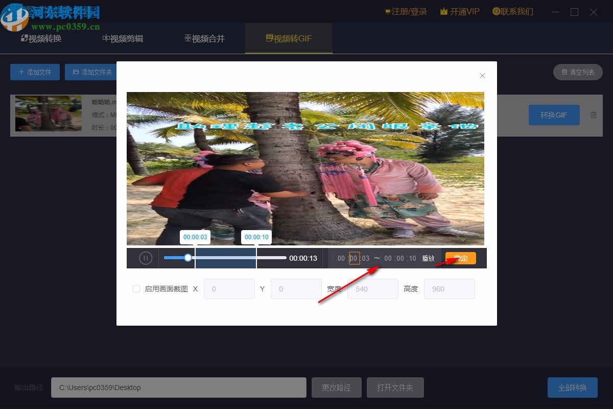613x409 pixels.
Task: Switch to the 视频合并 tab
Action: coord(204,38)
